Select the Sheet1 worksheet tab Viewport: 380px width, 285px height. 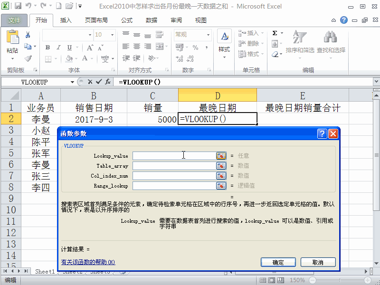(x=45, y=271)
